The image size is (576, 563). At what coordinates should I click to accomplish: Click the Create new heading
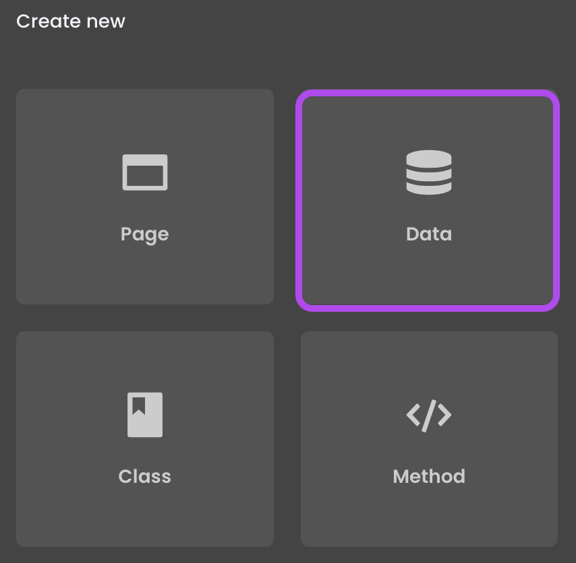tap(71, 22)
